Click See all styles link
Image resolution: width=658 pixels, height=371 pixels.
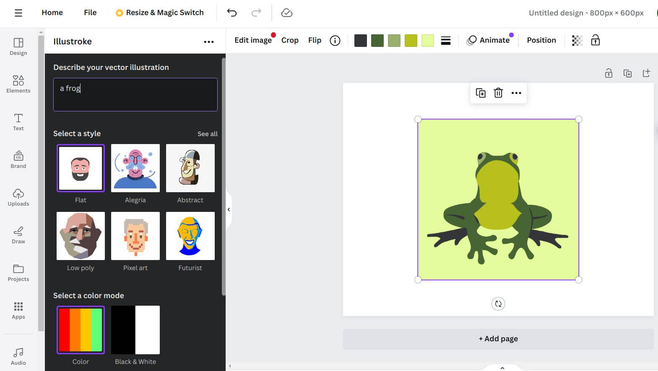(x=208, y=134)
